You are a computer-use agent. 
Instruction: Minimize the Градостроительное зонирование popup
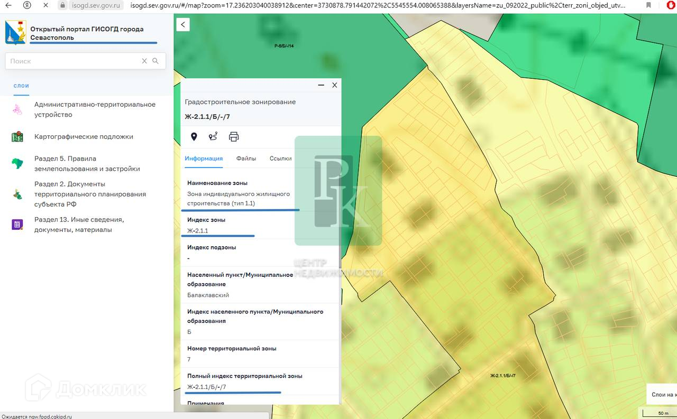click(321, 85)
